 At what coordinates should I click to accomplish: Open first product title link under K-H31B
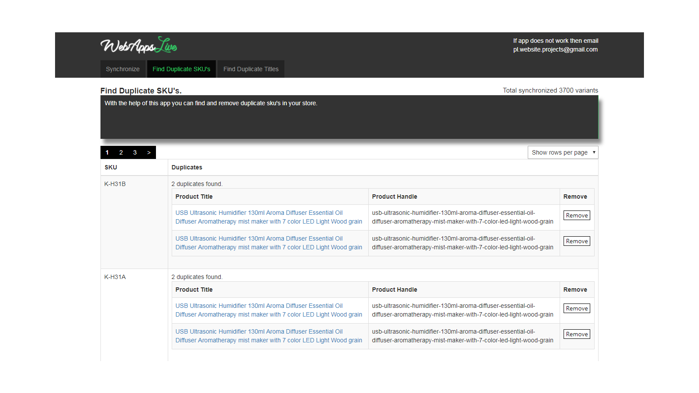268,217
